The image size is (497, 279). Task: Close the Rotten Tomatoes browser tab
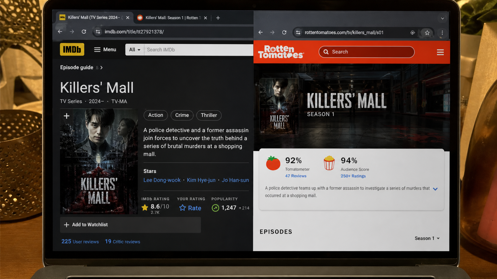tap(205, 18)
